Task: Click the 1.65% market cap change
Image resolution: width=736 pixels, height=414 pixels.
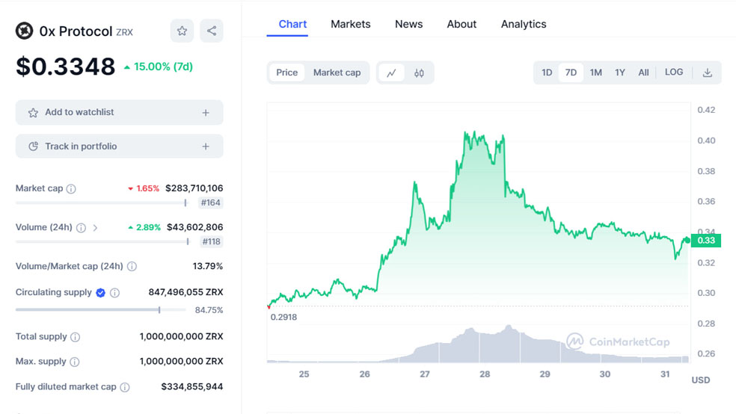Action: [x=144, y=188]
